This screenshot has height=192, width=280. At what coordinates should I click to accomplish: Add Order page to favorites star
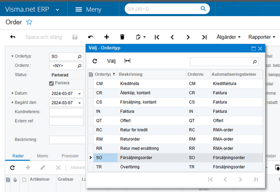(29, 22)
